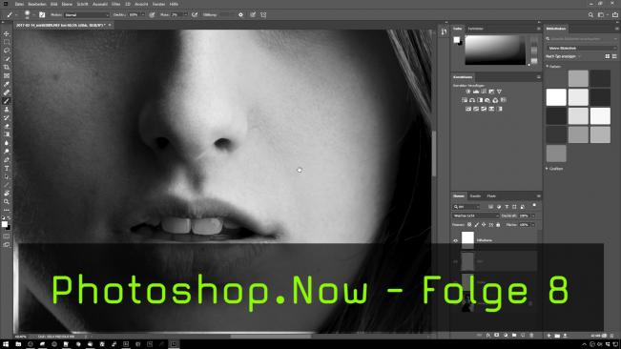Select the Quick Selection tool
This screenshot has width=621, height=349.
point(7,59)
